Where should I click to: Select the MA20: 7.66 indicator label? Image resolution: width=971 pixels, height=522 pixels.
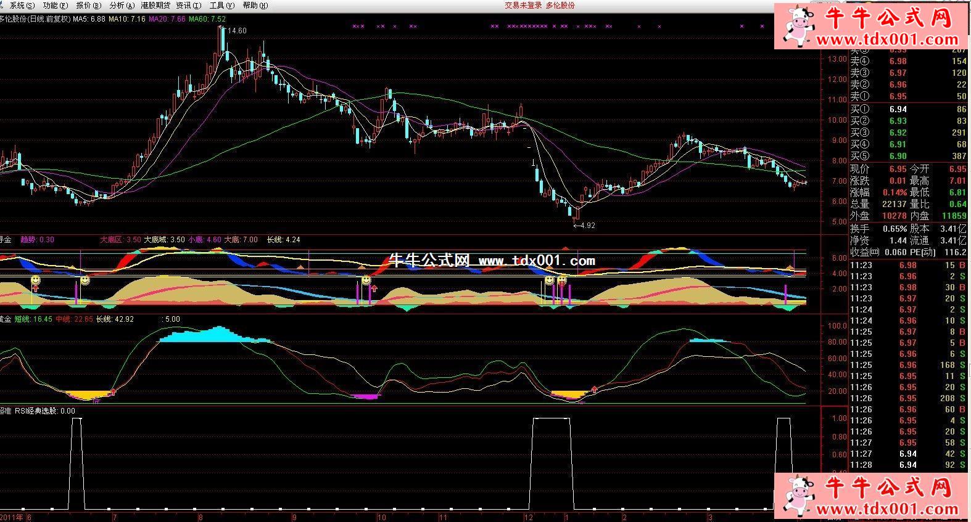pyautogui.click(x=167, y=19)
